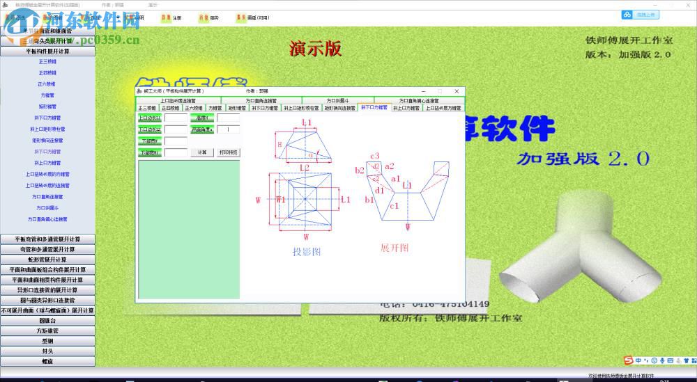Click the green results output area
The width and height of the screenshot is (697, 382).
click(189, 230)
